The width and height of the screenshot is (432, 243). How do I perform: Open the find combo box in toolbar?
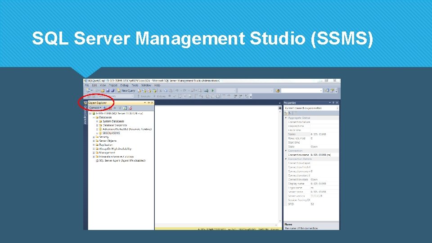point(301,90)
